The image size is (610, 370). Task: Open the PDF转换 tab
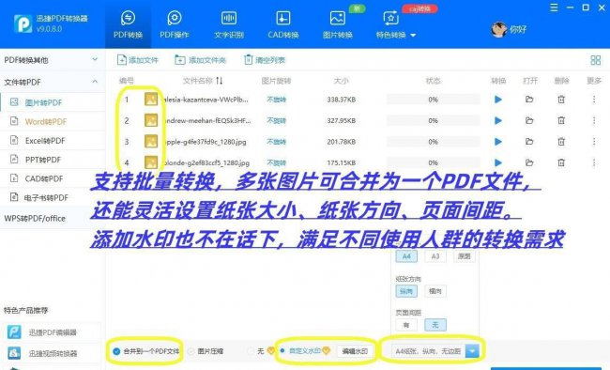(128, 24)
